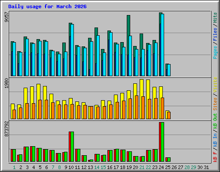This screenshot has height=172, width=220.
Task: Click the day 16 label
Action: pyautogui.click(x=110, y=167)
